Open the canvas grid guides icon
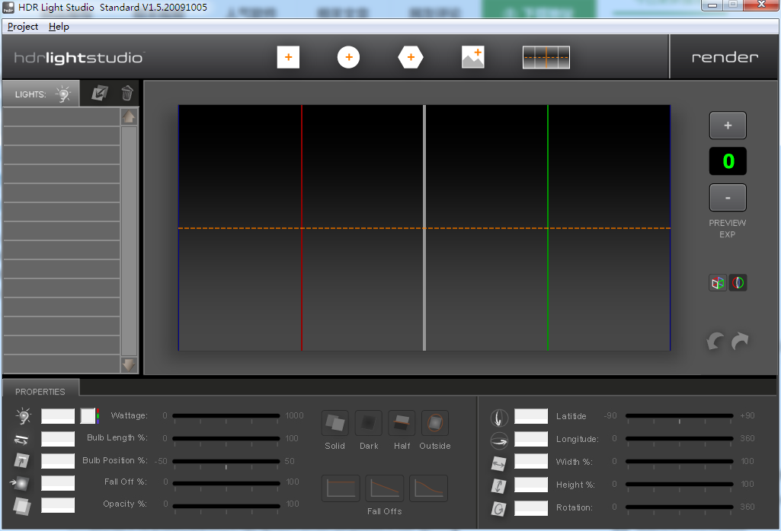781x531 pixels. 546,57
